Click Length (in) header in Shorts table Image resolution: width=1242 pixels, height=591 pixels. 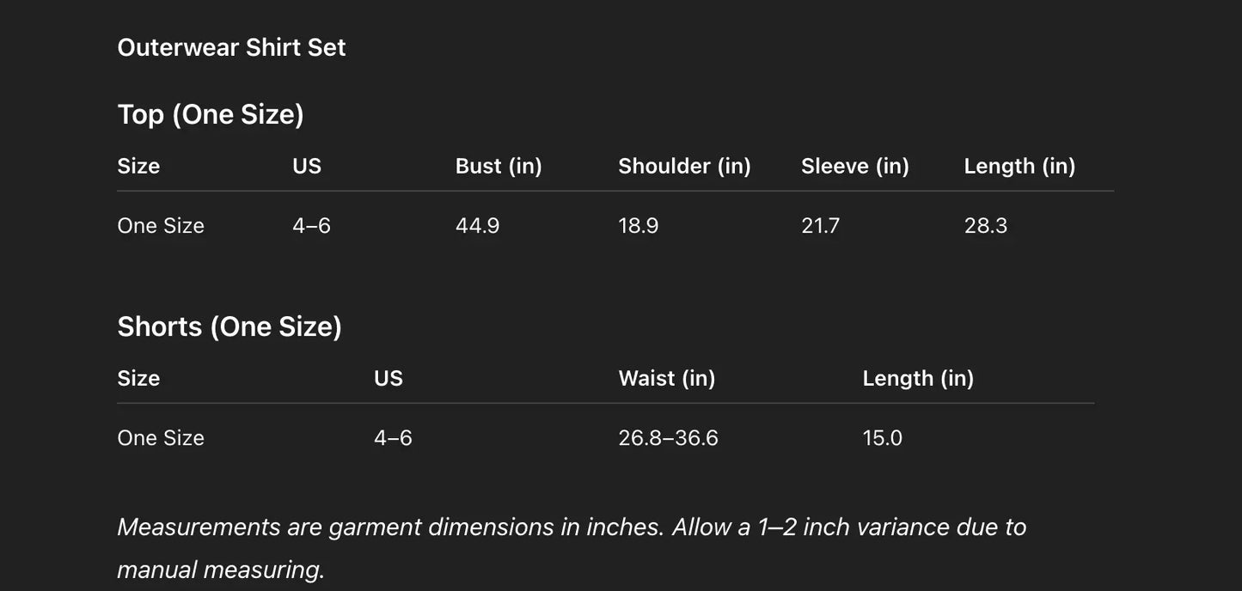tap(918, 378)
